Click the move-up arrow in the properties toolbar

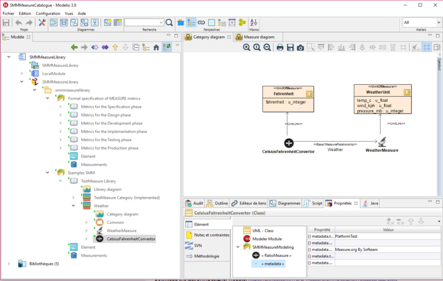pos(411,222)
